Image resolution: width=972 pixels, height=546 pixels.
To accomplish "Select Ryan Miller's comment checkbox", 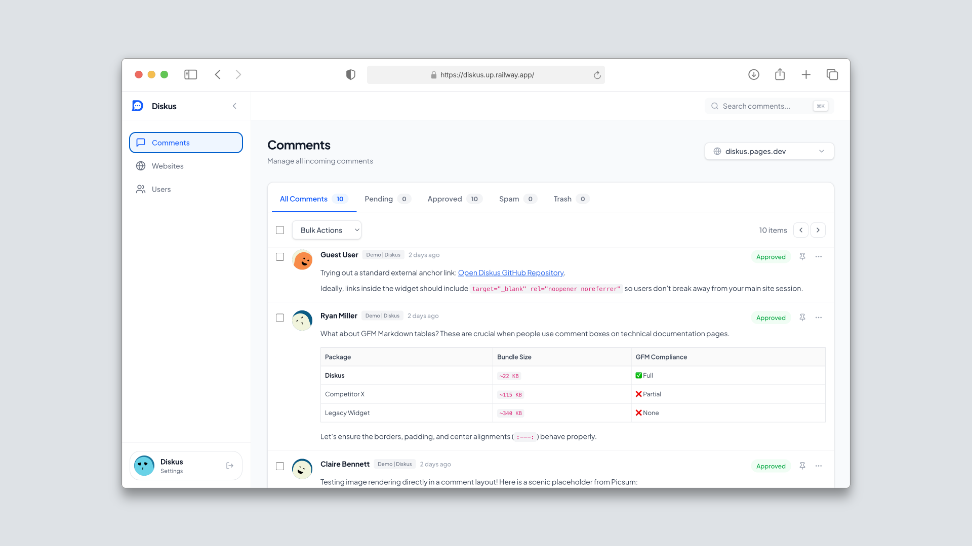I will (x=280, y=317).
